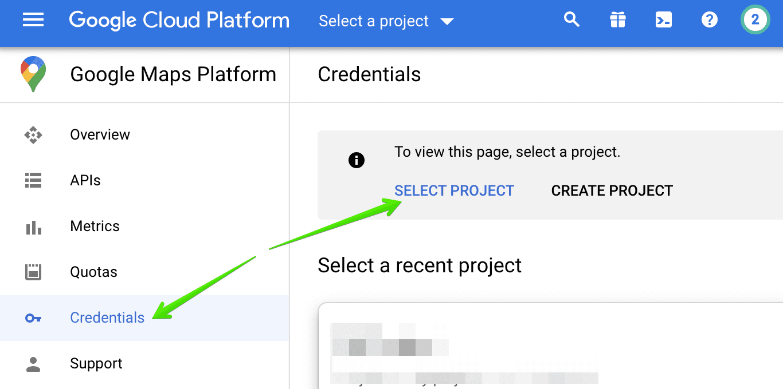783x389 pixels.
Task: Click the account avatar with number 2
Action: tap(755, 21)
